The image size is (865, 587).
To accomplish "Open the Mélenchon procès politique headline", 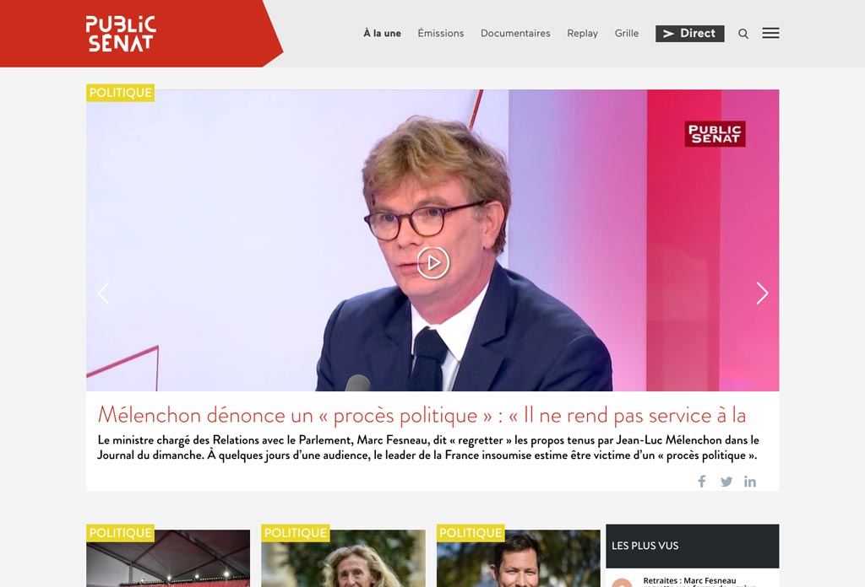I will [422, 415].
